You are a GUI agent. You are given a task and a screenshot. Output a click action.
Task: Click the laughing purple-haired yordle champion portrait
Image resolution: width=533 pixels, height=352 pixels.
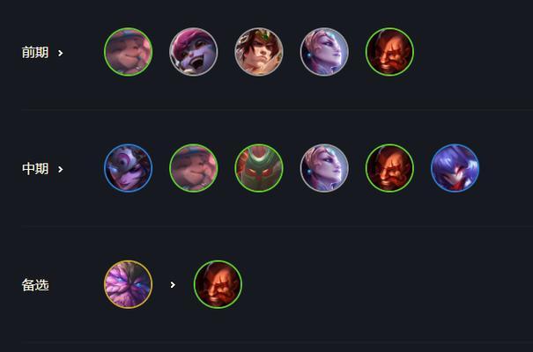click(194, 52)
